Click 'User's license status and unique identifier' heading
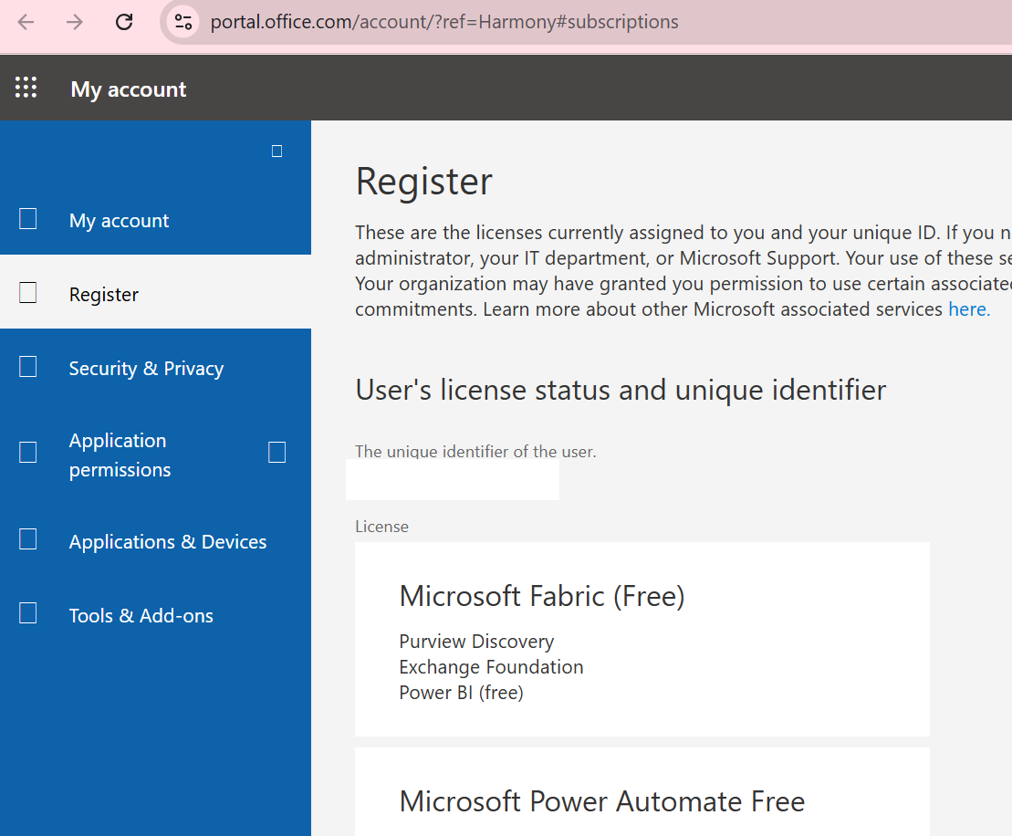The height and width of the screenshot is (836, 1012). click(x=621, y=390)
